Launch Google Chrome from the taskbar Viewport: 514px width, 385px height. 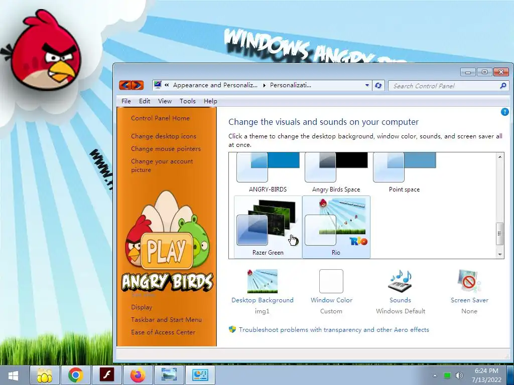(x=76, y=375)
